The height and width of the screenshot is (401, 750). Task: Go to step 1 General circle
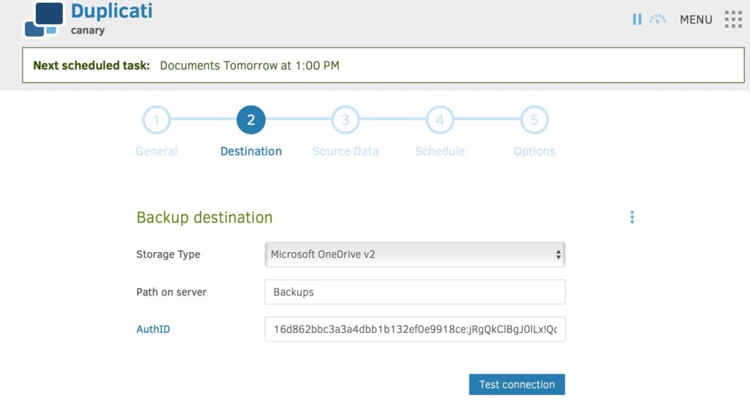[x=156, y=119]
